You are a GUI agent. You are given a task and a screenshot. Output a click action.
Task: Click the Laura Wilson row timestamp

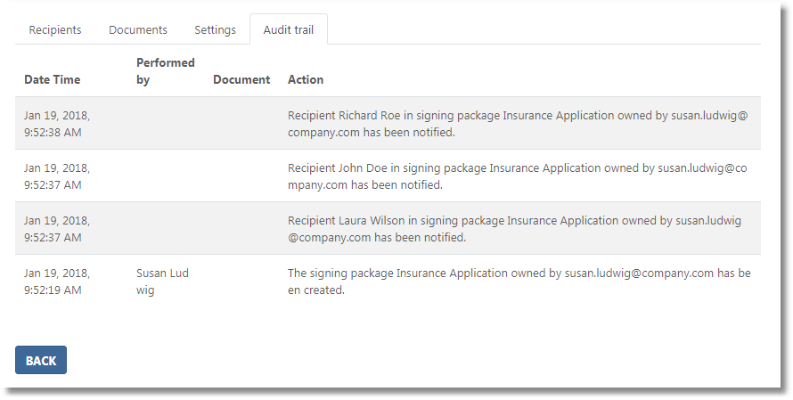click(56, 229)
